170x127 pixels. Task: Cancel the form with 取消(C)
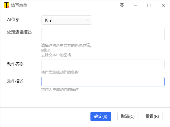click(x=128, y=117)
